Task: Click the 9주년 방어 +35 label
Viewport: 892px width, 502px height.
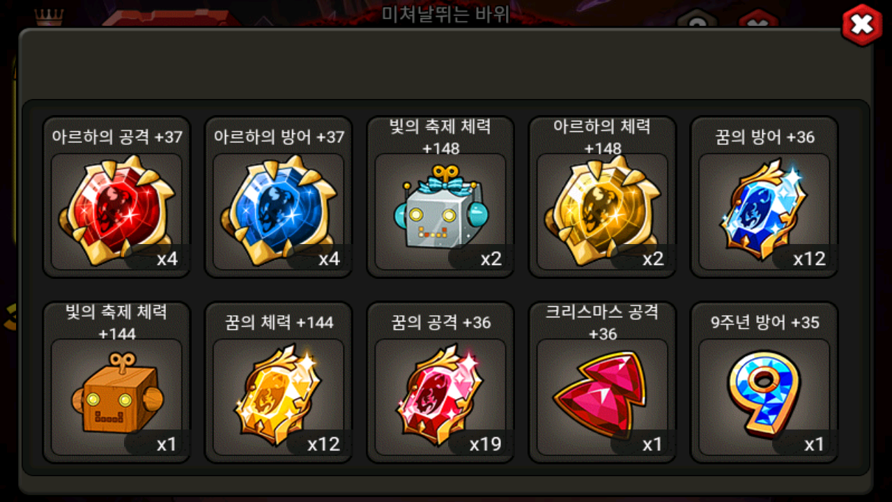Action: [764, 322]
